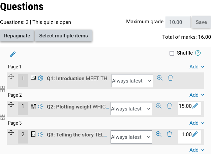This screenshot has width=211, height=157.
Task: Open the Add menu for Page 3
Action: tap(197, 123)
